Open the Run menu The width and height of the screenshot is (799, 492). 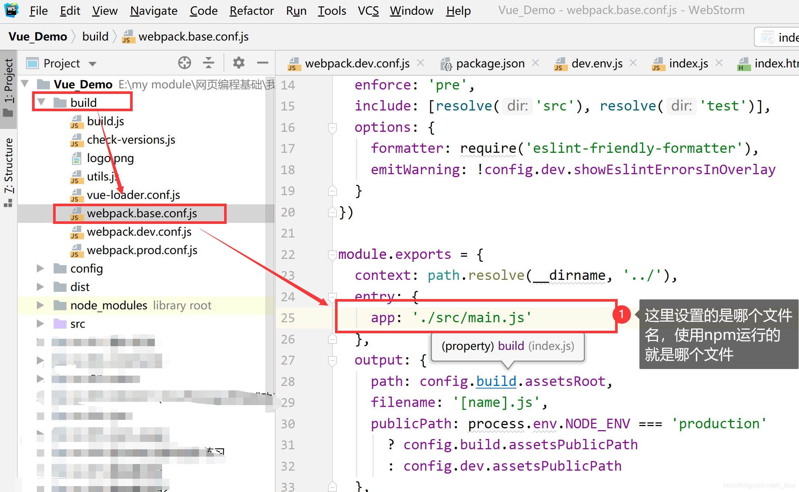296,11
